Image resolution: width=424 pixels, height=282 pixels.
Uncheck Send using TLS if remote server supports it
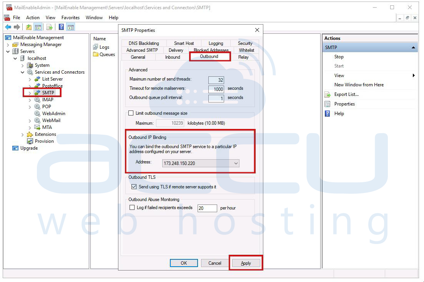134,186
